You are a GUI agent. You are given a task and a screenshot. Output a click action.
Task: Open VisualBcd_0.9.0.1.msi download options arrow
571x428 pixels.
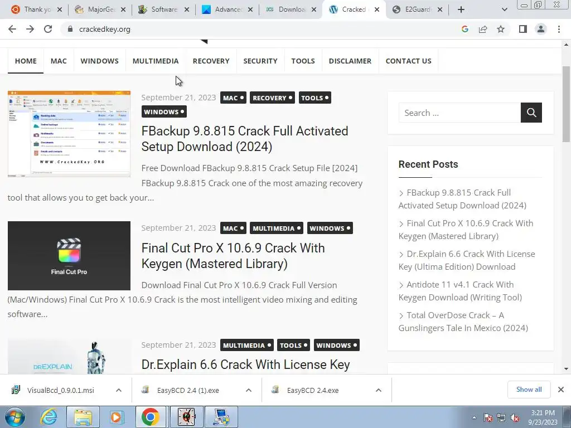(119, 390)
